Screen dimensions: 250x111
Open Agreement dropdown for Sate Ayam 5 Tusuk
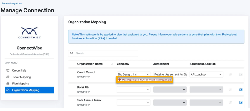[170, 102]
